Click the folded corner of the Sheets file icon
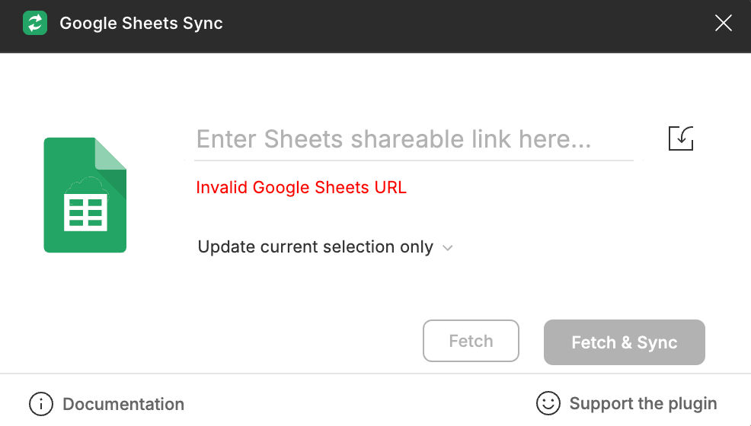The height and width of the screenshot is (426, 751). tap(110, 154)
